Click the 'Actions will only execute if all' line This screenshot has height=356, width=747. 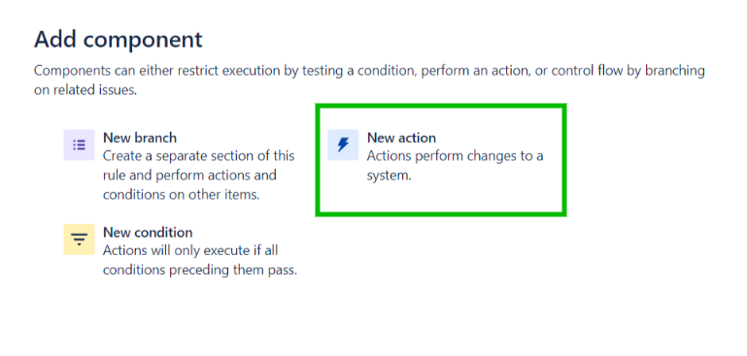coord(190,250)
